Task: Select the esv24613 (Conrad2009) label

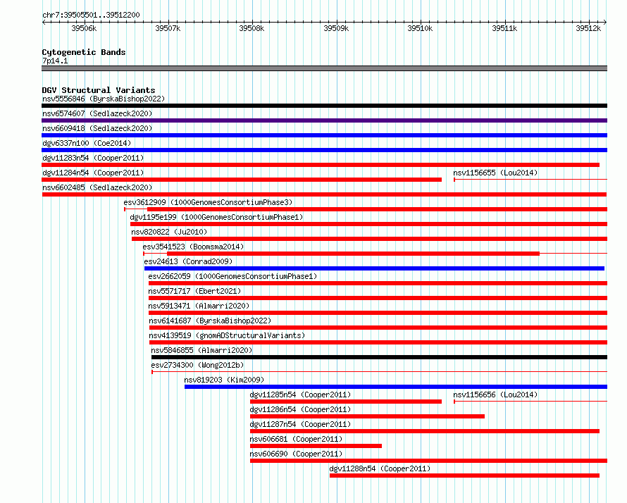Action: point(188,261)
